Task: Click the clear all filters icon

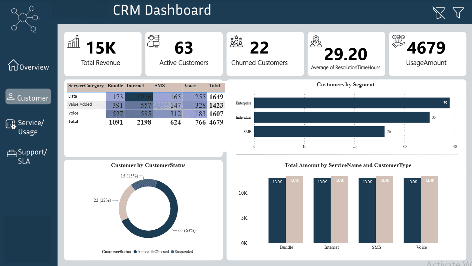Action: click(439, 13)
